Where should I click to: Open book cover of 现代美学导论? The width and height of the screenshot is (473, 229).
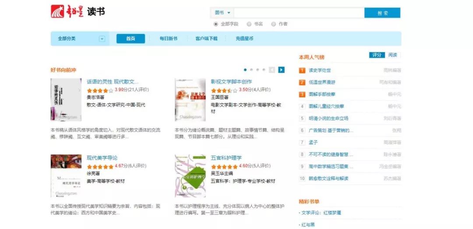point(66,176)
